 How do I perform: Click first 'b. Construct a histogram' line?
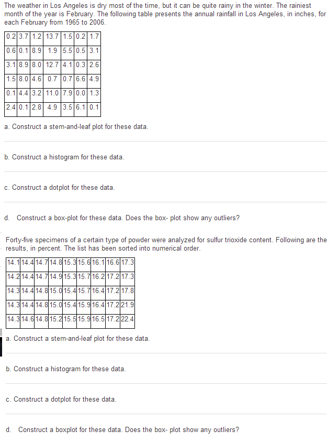(x=64, y=157)
